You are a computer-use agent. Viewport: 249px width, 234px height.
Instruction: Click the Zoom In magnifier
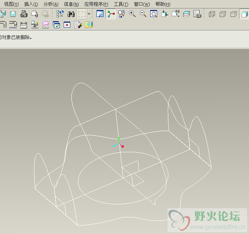point(132,14)
